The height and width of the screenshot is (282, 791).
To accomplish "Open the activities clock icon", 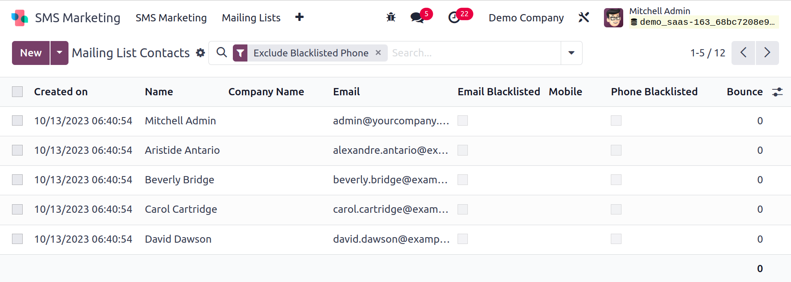I will click(454, 18).
